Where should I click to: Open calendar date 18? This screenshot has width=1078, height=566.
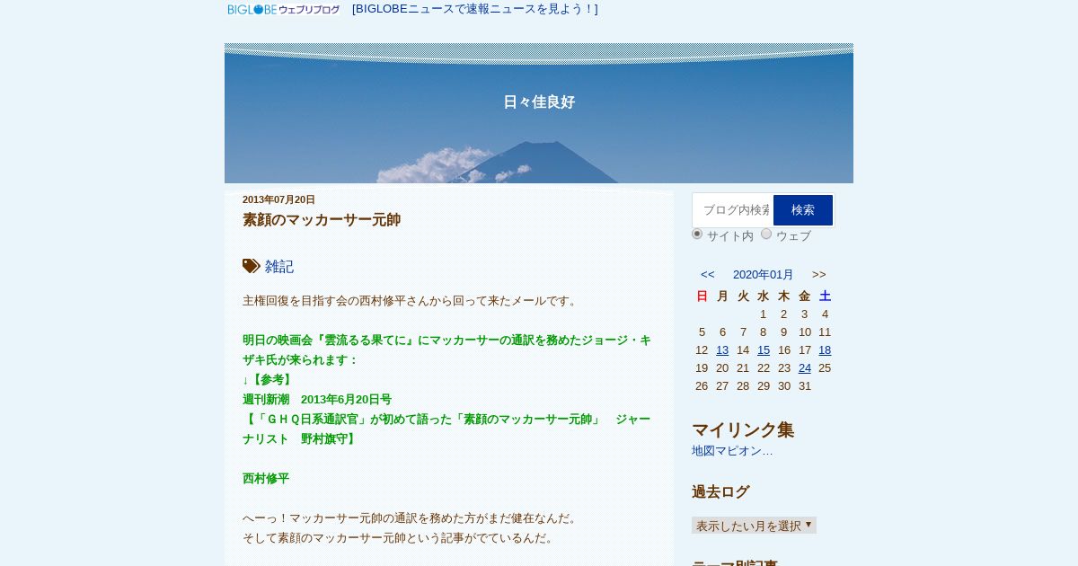point(825,349)
